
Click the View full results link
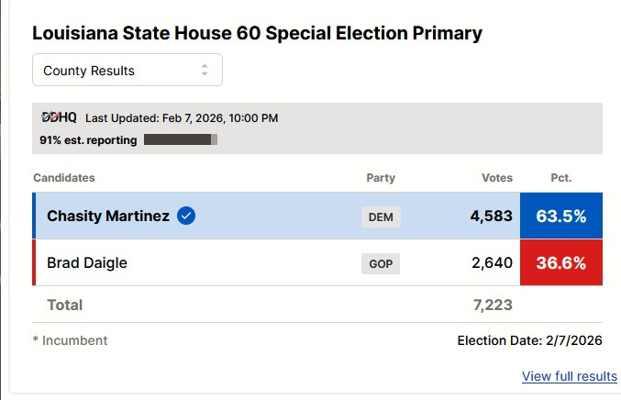(x=569, y=376)
